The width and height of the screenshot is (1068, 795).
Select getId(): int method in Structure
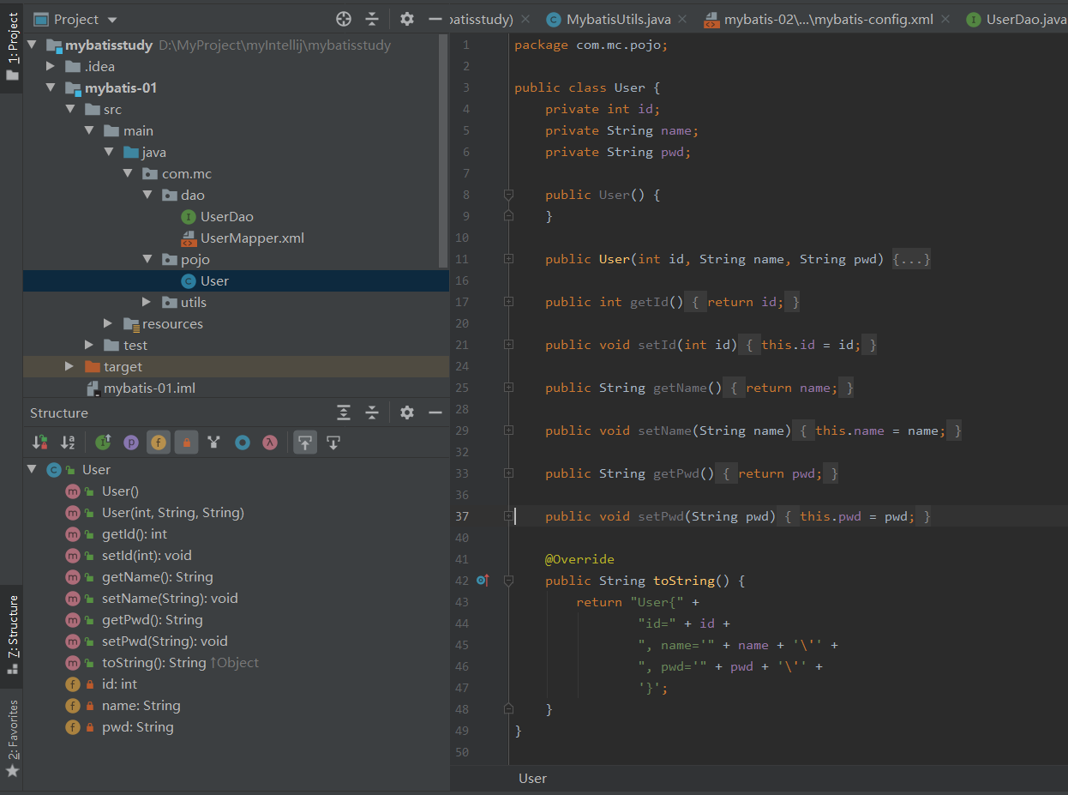coord(135,534)
